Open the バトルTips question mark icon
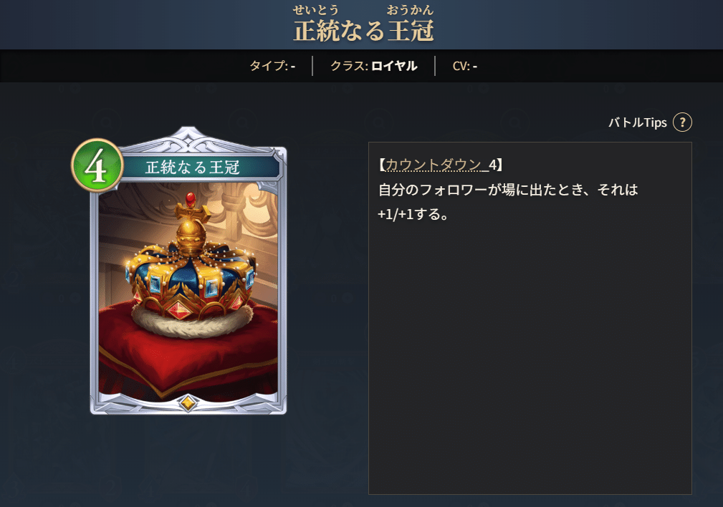 (682, 122)
